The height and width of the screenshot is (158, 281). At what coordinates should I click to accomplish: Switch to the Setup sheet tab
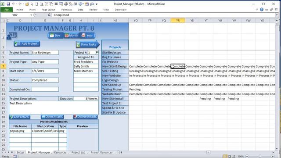pos(20,152)
